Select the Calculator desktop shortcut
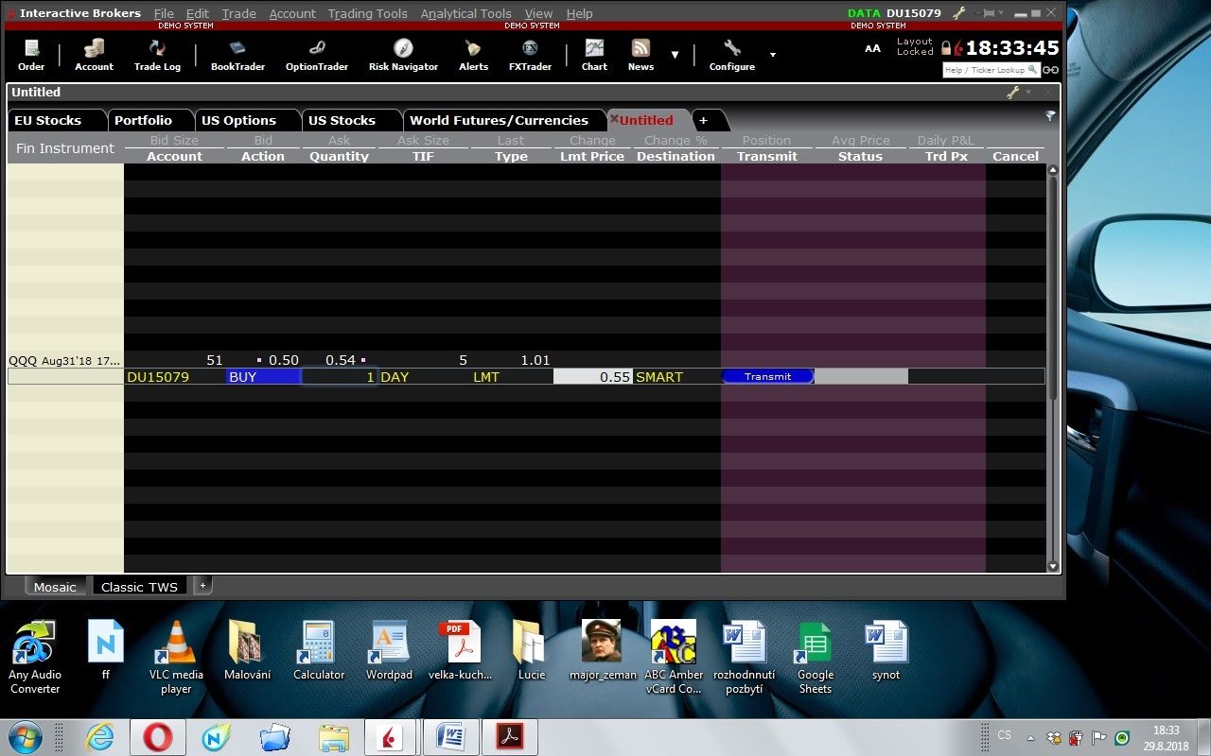The image size is (1211, 756). pos(319,650)
